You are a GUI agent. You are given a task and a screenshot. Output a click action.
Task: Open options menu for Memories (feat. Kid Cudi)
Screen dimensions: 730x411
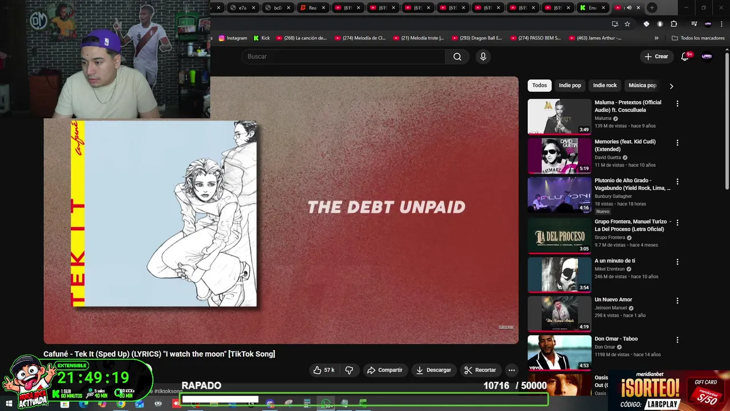(x=678, y=143)
